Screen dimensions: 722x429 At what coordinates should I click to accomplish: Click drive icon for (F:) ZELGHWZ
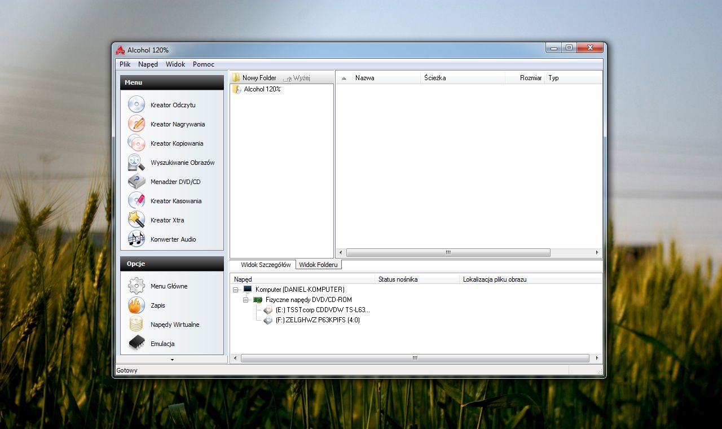click(x=268, y=320)
